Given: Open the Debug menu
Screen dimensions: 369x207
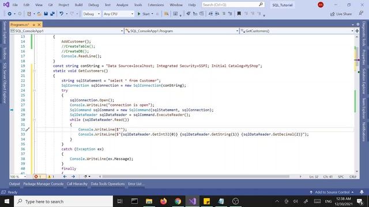Looking at the screenshot, I should coord(93,5).
